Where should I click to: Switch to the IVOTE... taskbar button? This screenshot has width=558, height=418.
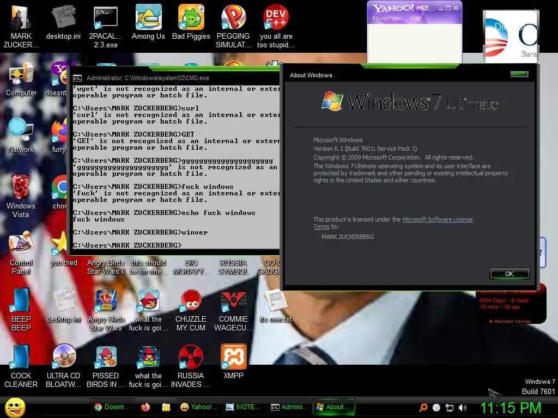coord(244,407)
